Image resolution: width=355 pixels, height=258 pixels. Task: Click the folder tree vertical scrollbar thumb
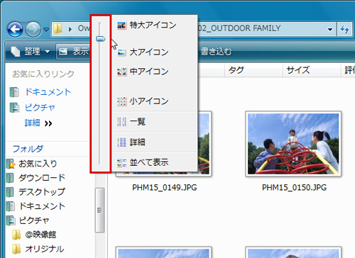(x=99, y=211)
